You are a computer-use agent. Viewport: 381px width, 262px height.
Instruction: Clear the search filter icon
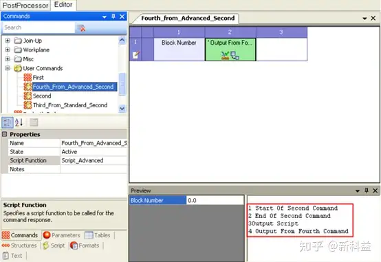click(81, 28)
